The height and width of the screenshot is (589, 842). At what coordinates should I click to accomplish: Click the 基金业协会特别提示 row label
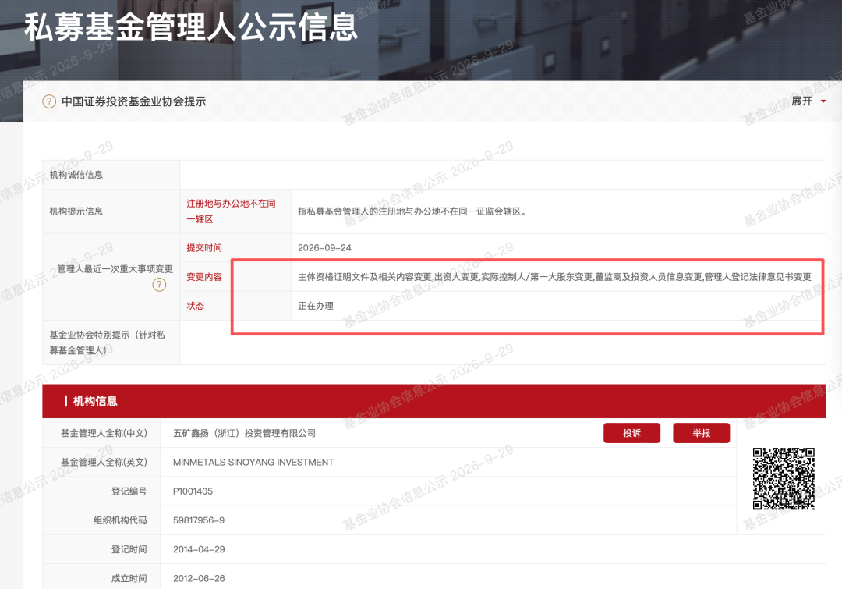click(108, 342)
